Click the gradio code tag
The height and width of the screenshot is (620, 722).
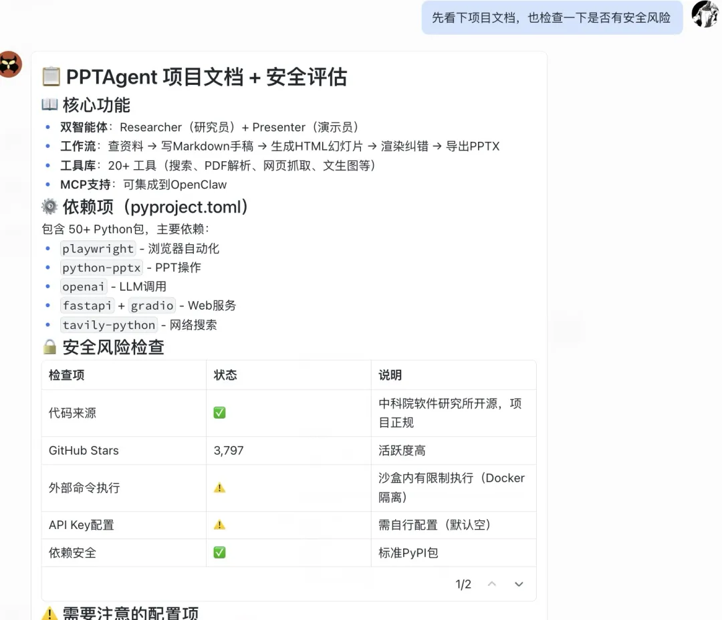[152, 306]
